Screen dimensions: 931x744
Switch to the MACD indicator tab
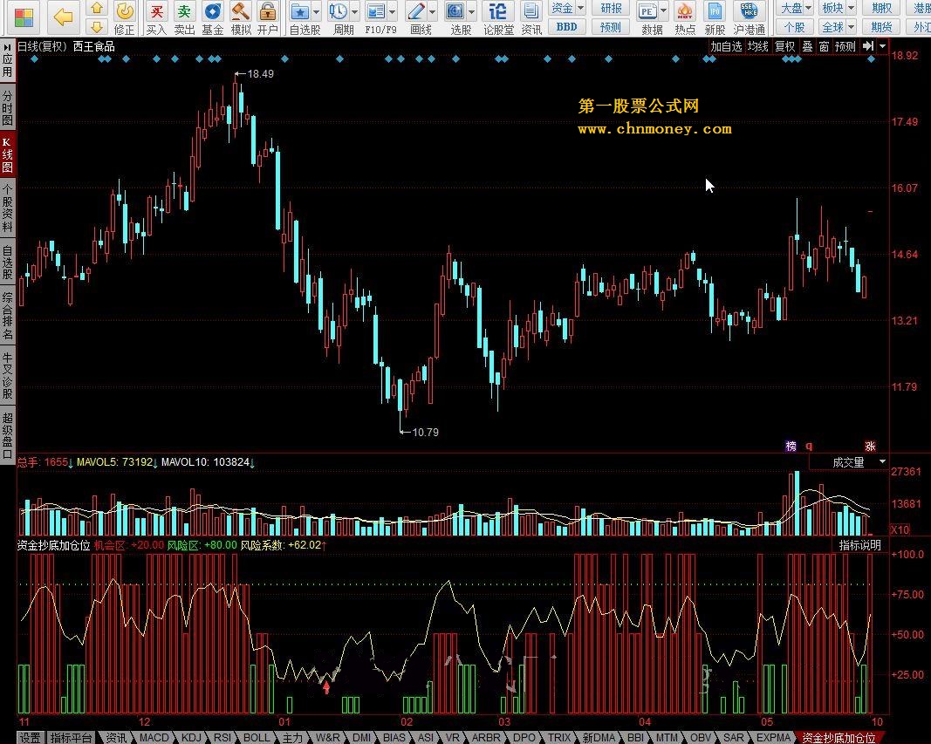click(154, 738)
